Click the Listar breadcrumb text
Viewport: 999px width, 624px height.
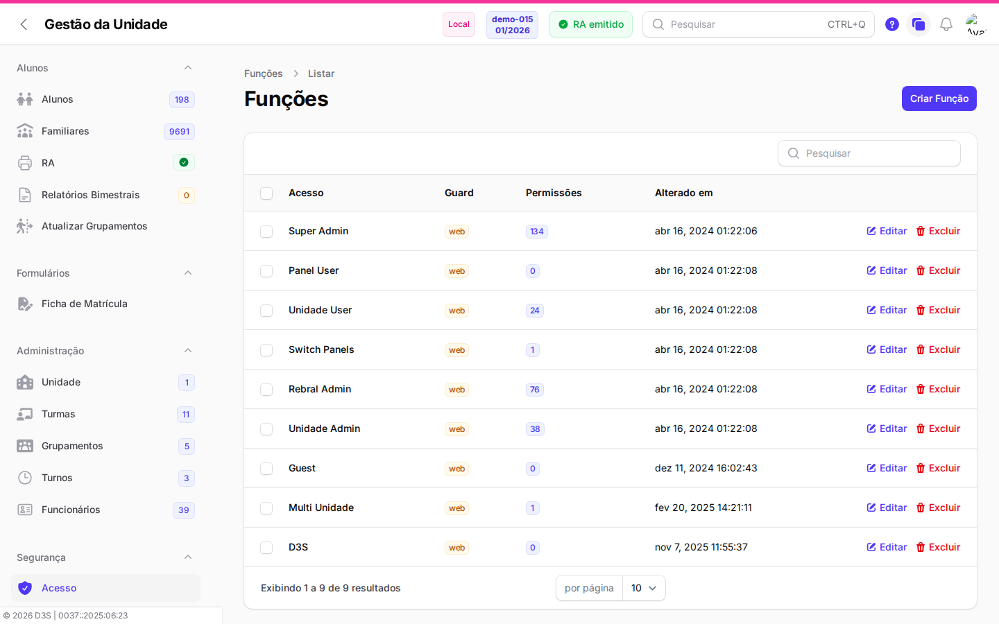coord(321,73)
